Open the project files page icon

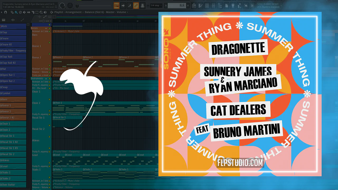pyautogui.click(x=227, y=5)
